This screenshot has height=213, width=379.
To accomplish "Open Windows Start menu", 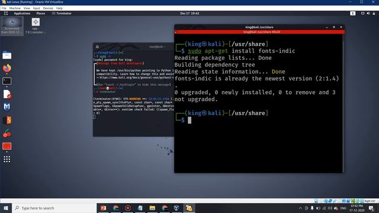I will [x=6, y=208].
